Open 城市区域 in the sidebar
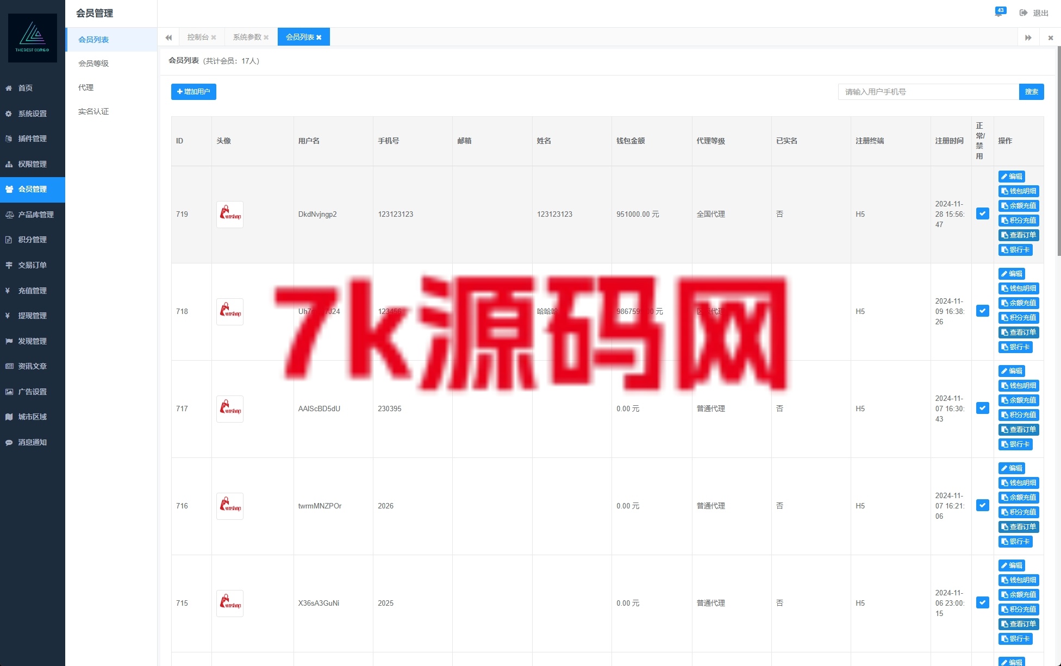 click(x=33, y=417)
